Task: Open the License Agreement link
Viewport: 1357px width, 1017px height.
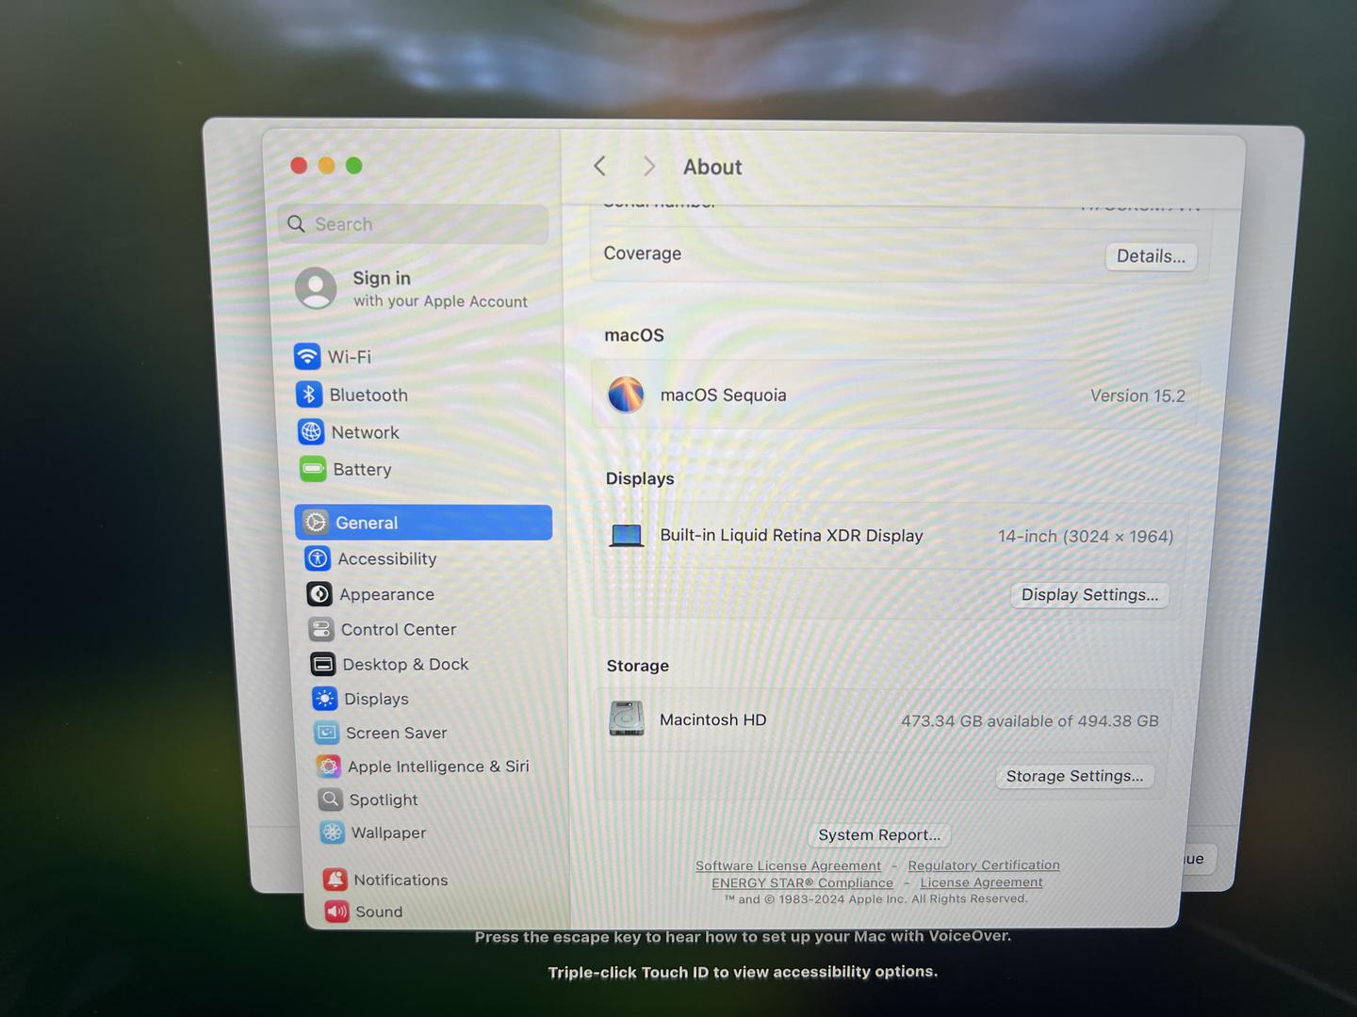Action: click(x=981, y=882)
